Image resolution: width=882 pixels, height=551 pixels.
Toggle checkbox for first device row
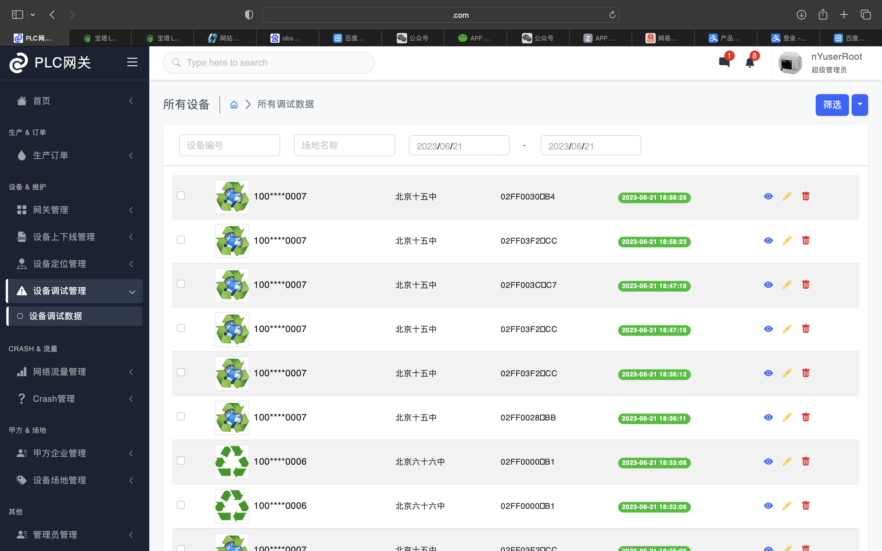tap(180, 195)
